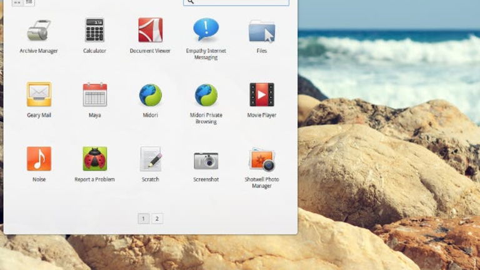This screenshot has width=480, height=270.
Task: Launch Geary Mail
Action: click(x=39, y=94)
